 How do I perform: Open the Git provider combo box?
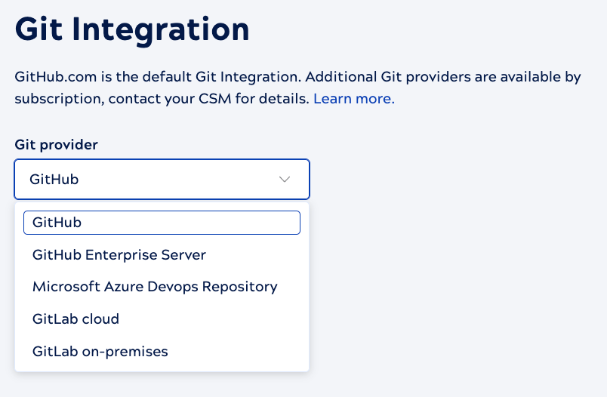point(162,180)
